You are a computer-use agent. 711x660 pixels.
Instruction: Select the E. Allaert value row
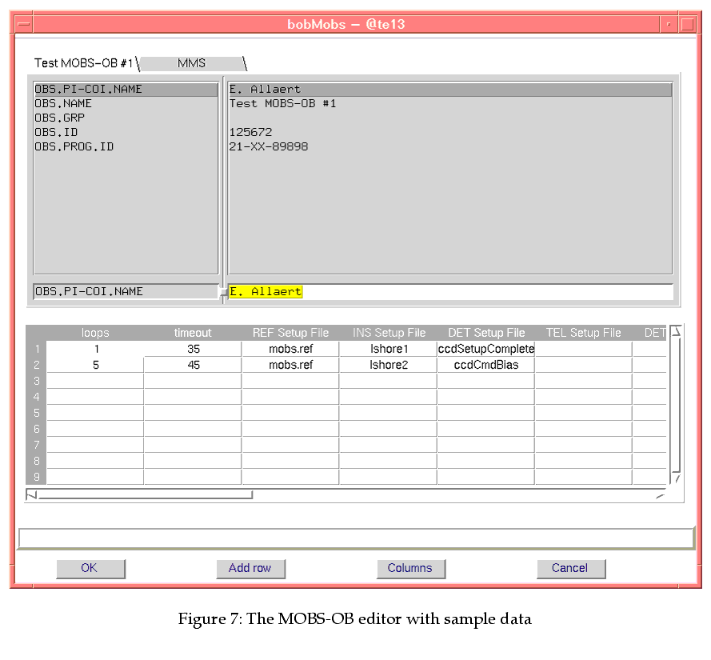click(x=449, y=90)
